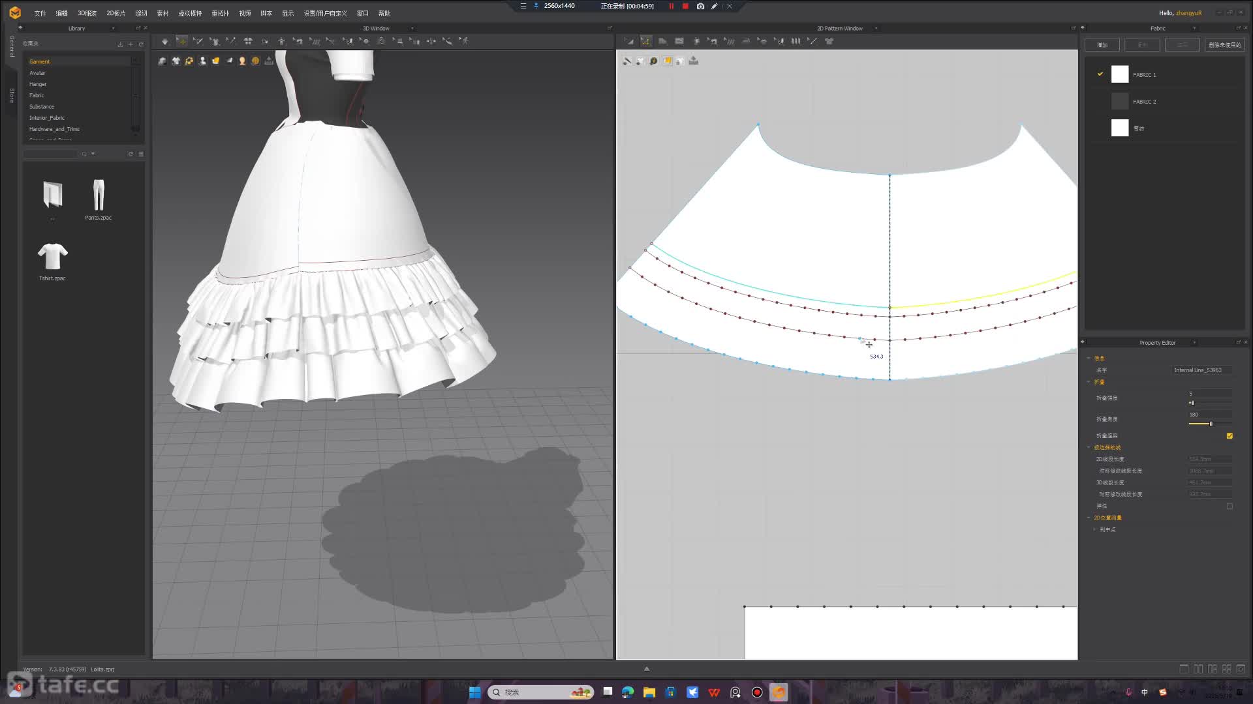Click the CLO logo icon
The image size is (1253, 704).
coord(15,12)
